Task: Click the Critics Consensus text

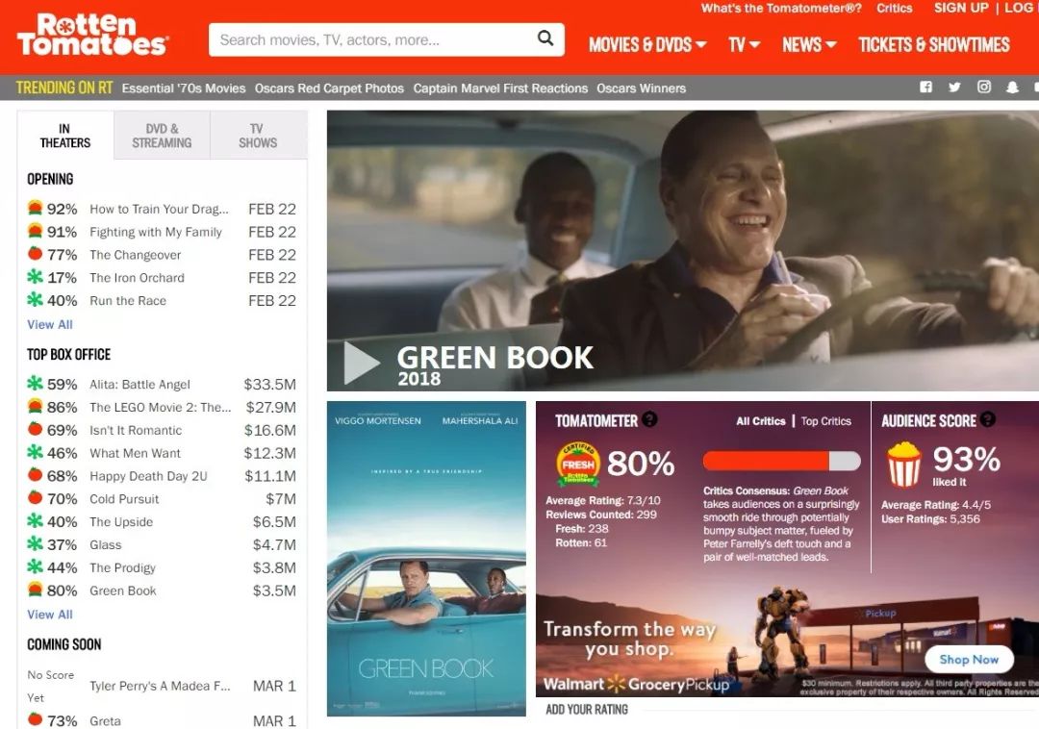Action: tap(782, 524)
